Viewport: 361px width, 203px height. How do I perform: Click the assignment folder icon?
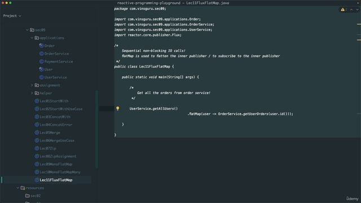[37, 85]
